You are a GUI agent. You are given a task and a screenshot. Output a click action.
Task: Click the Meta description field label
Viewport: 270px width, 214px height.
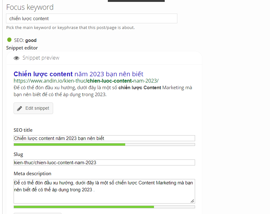pos(32,174)
